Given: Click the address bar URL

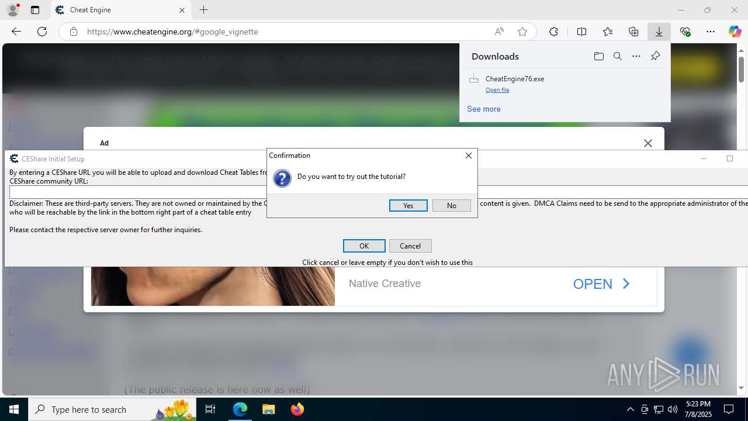Looking at the screenshot, I should (172, 32).
